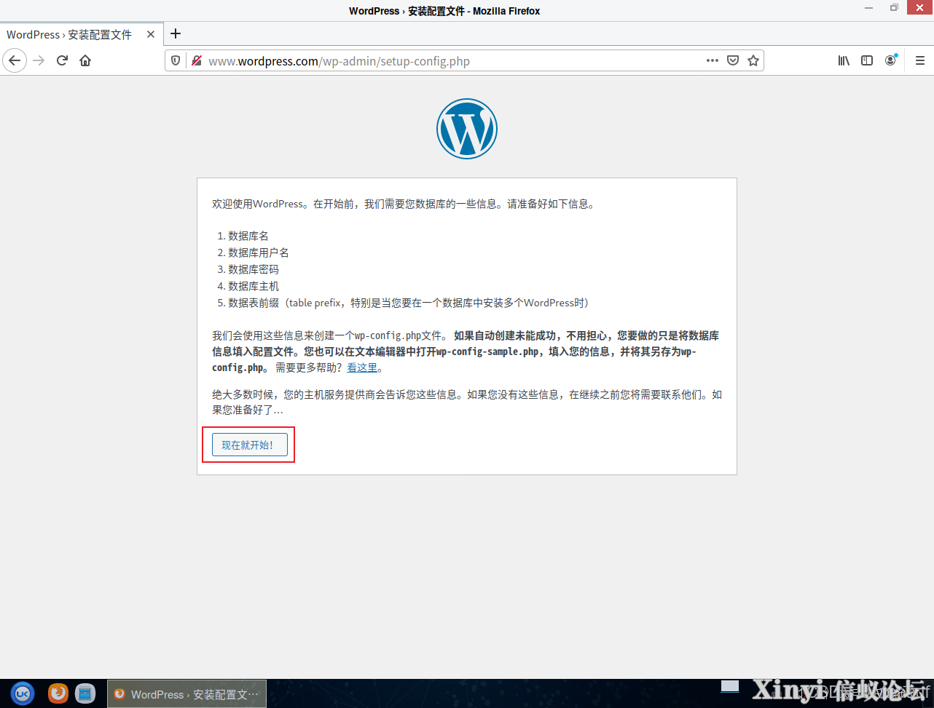Toggle the sidebar view icon

pyautogui.click(x=867, y=61)
